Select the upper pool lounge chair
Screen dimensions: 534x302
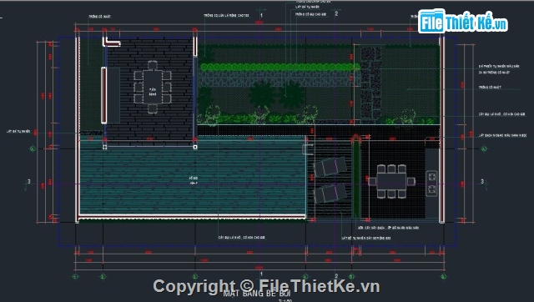click(330, 167)
